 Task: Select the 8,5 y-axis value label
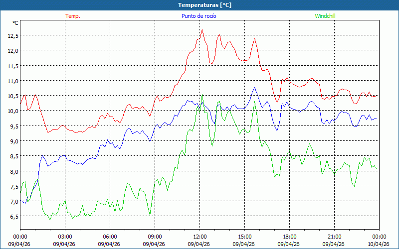pos(12,156)
